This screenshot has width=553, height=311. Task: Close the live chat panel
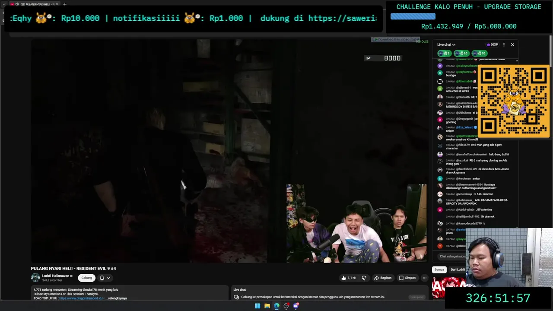512,44
